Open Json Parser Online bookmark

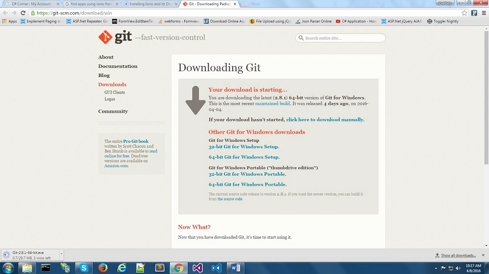coord(313,21)
